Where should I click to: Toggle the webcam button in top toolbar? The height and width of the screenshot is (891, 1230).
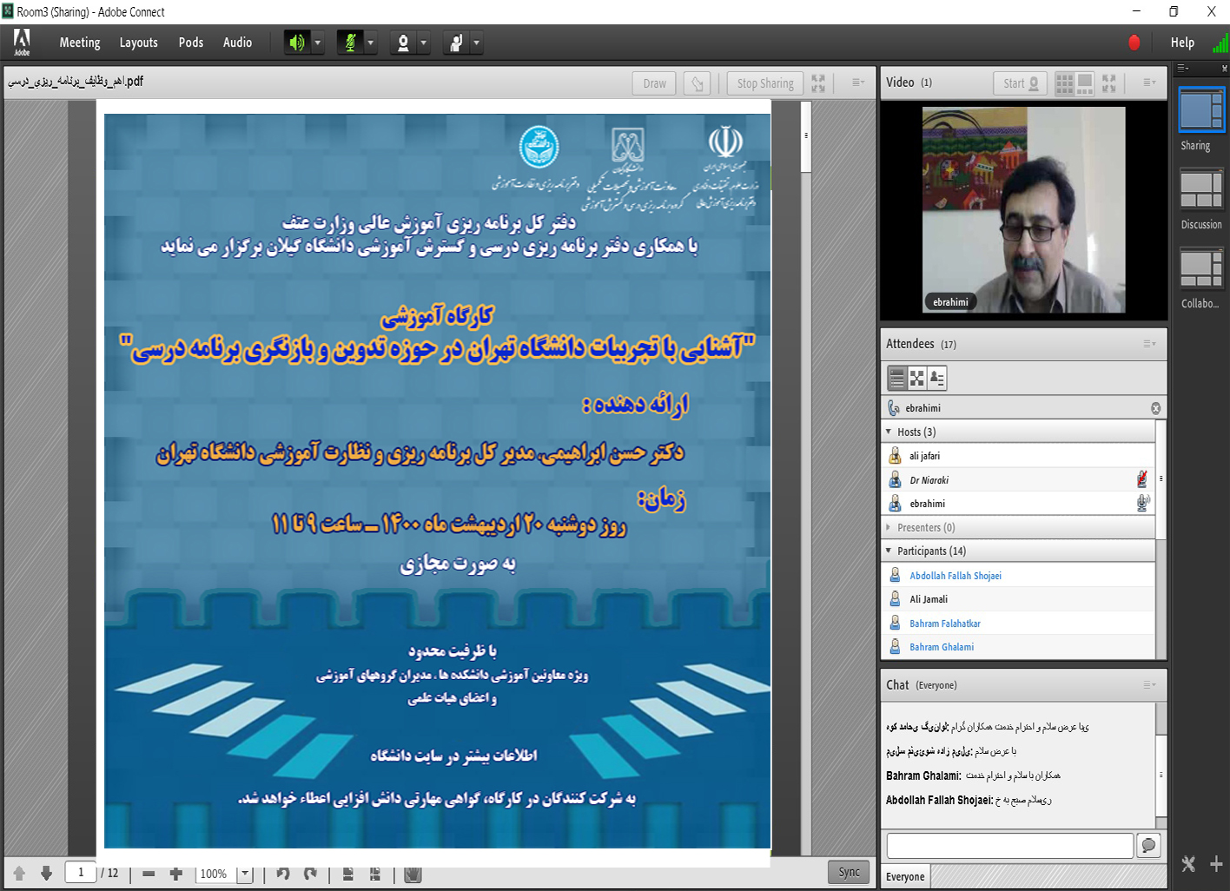[403, 43]
